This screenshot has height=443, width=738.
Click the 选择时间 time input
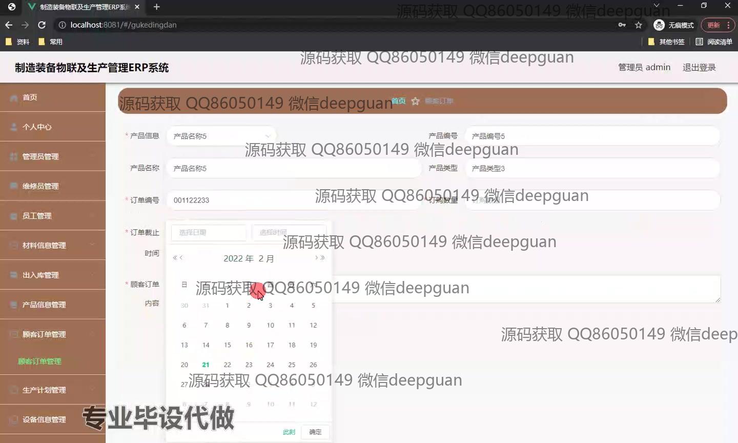tap(289, 232)
